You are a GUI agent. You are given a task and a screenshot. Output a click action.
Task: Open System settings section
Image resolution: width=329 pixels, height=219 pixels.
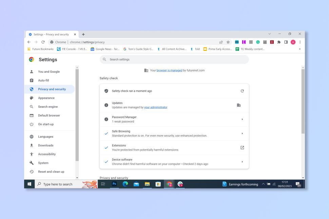(x=50, y=163)
